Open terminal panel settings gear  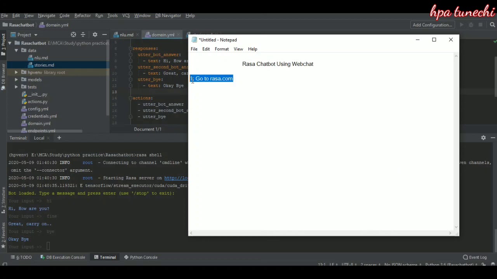tap(483, 138)
